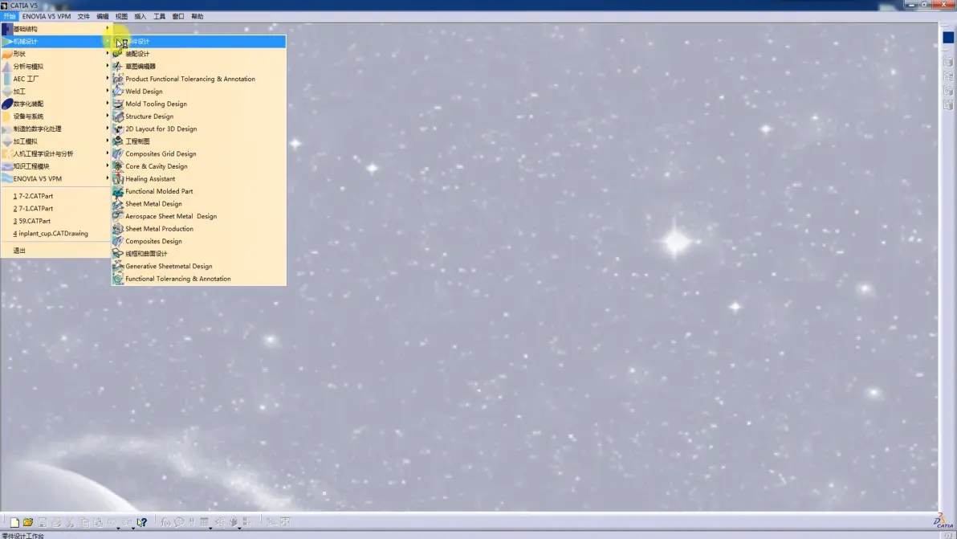Click ENOVIA V5 VPM in the menu bar
957x539 pixels.
(x=47, y=17)
